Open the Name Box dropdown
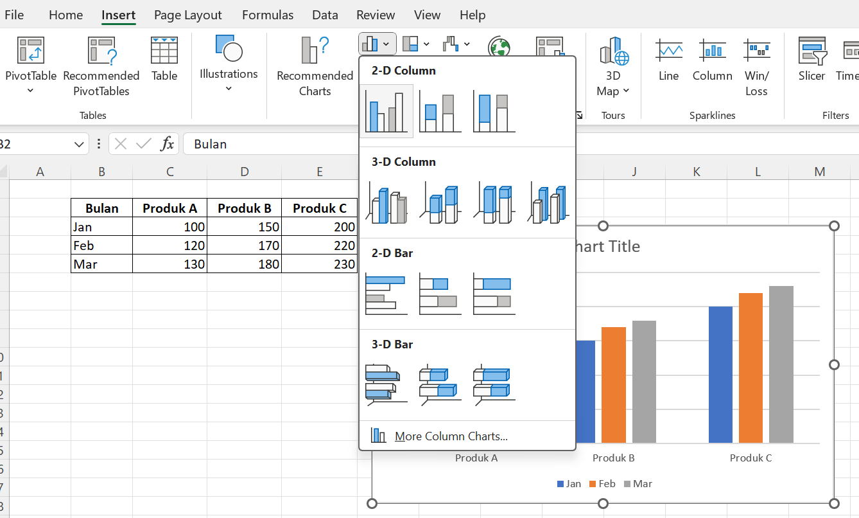This screenshot has width=859, height=518. click(78, 144)
